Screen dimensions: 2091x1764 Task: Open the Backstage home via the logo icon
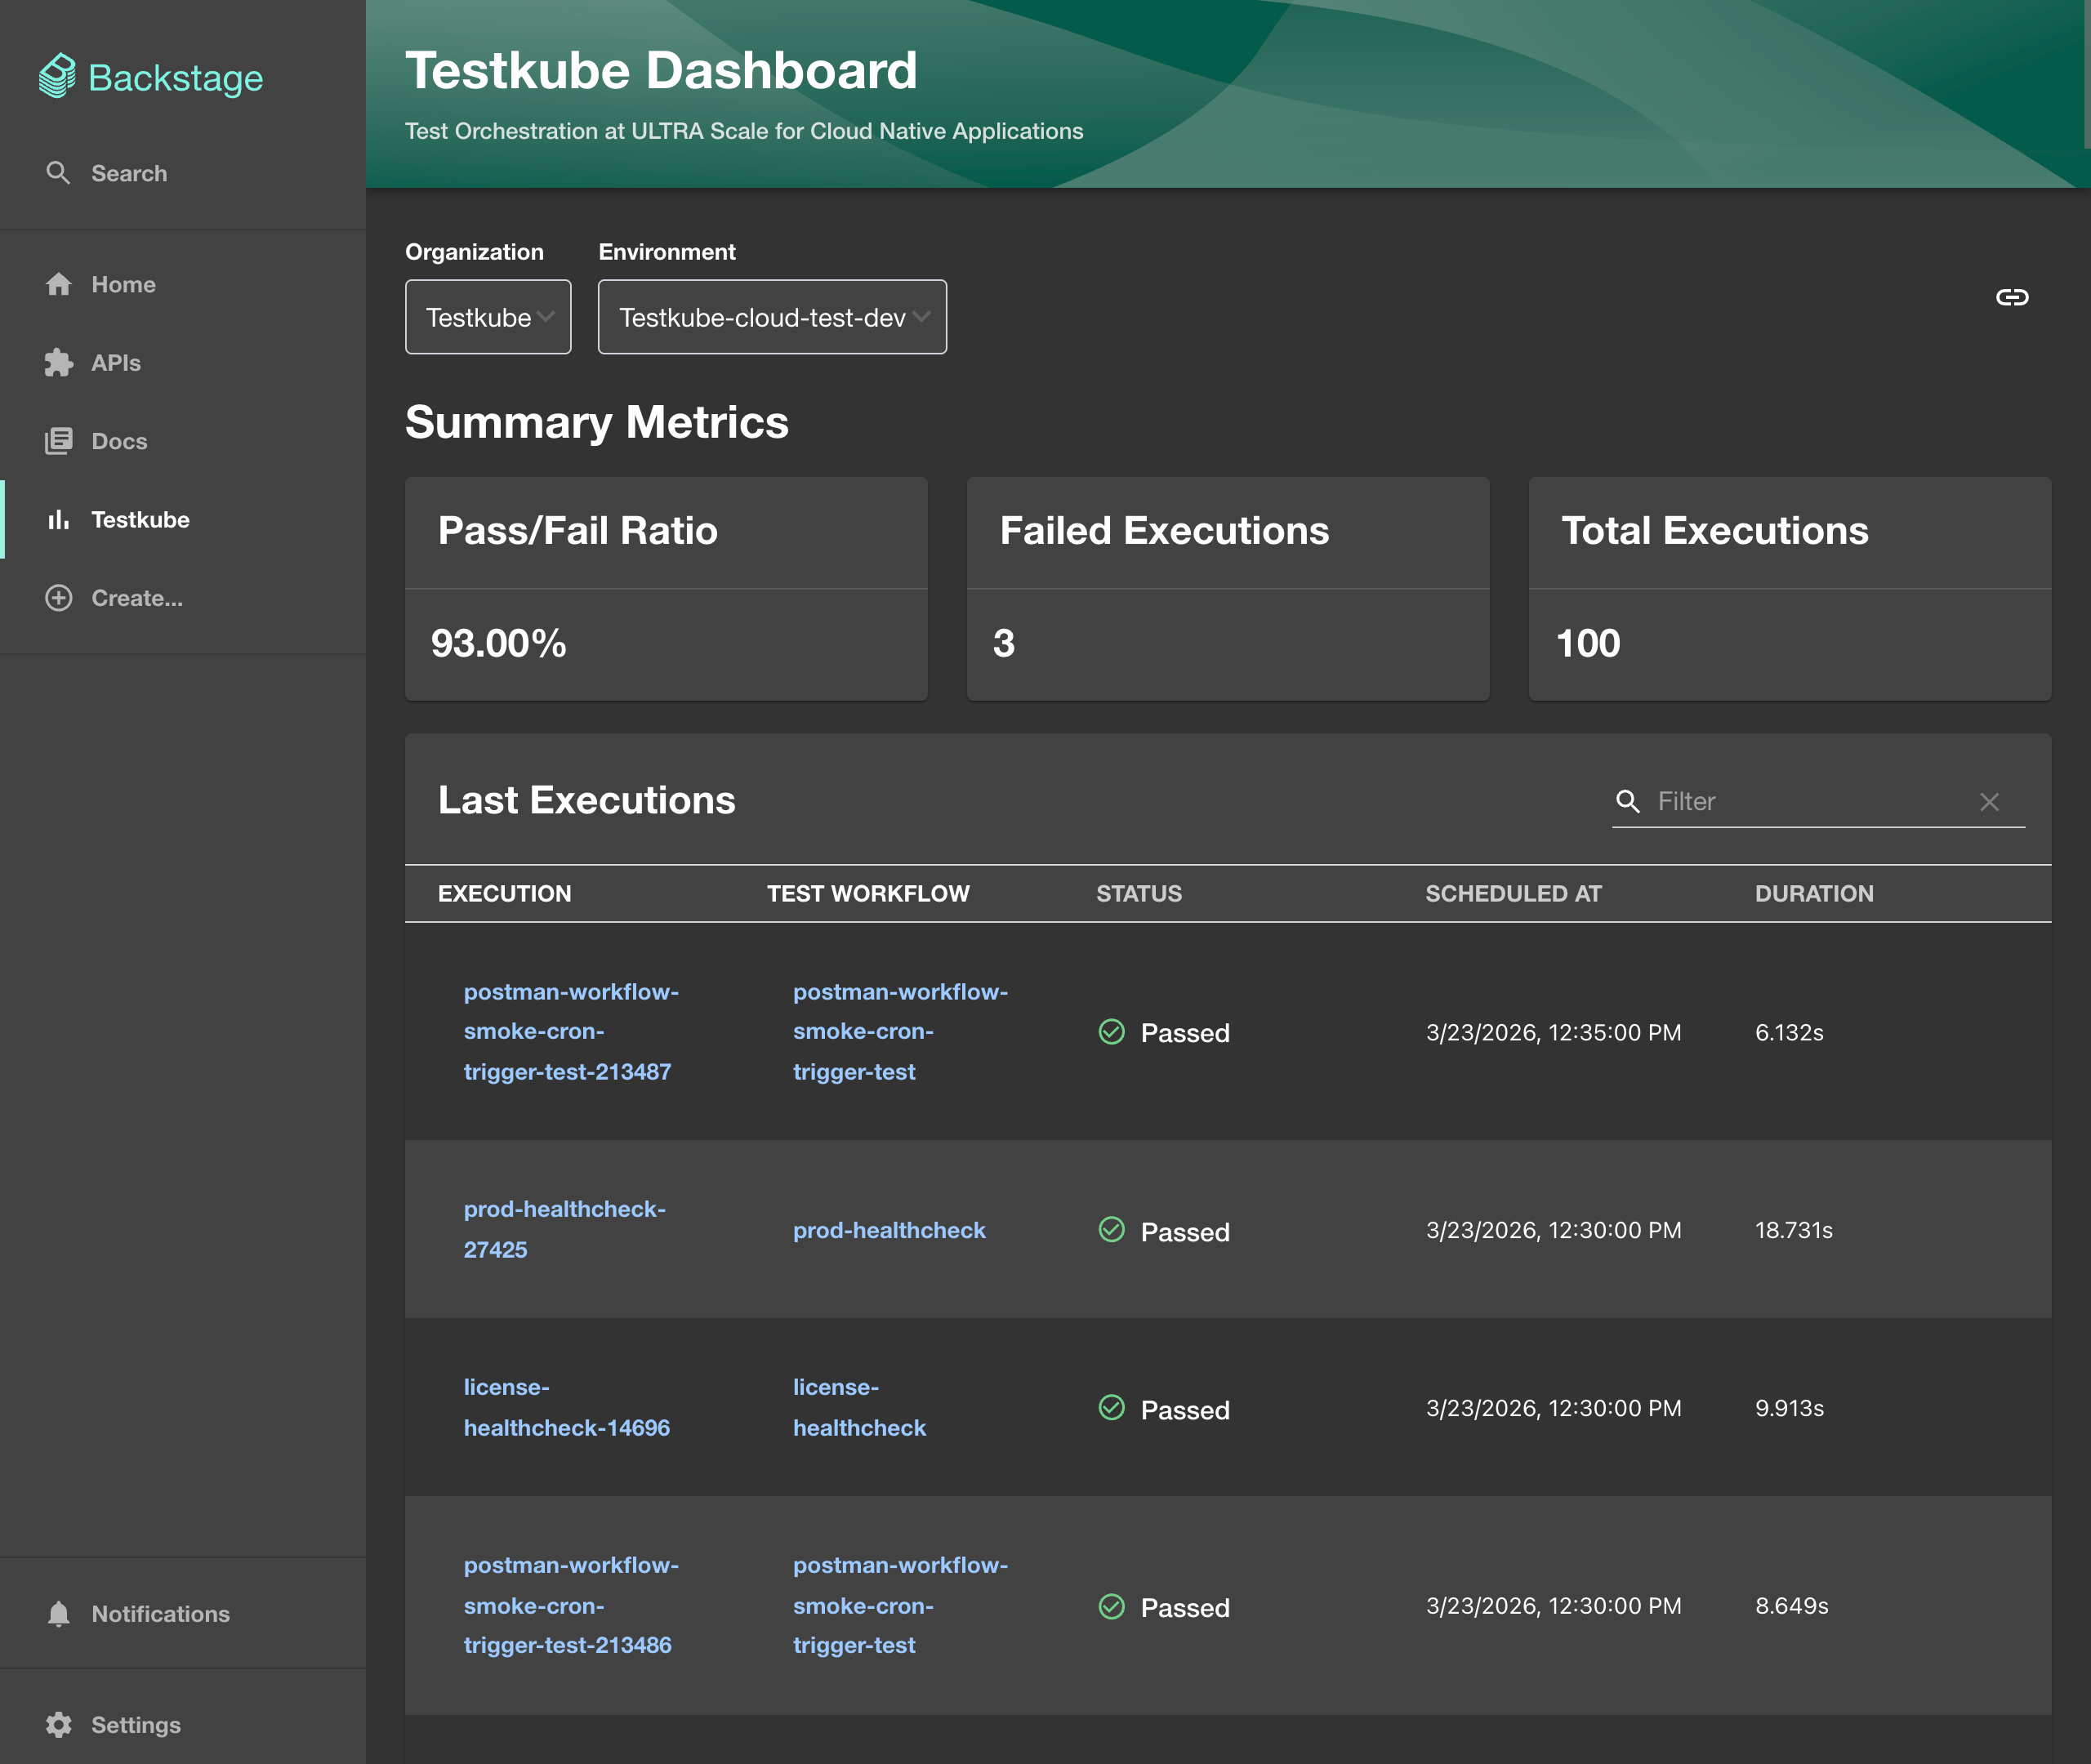[58, 76]
